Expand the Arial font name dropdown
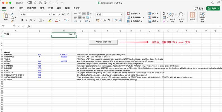The image size is (222, 112). 50,15
